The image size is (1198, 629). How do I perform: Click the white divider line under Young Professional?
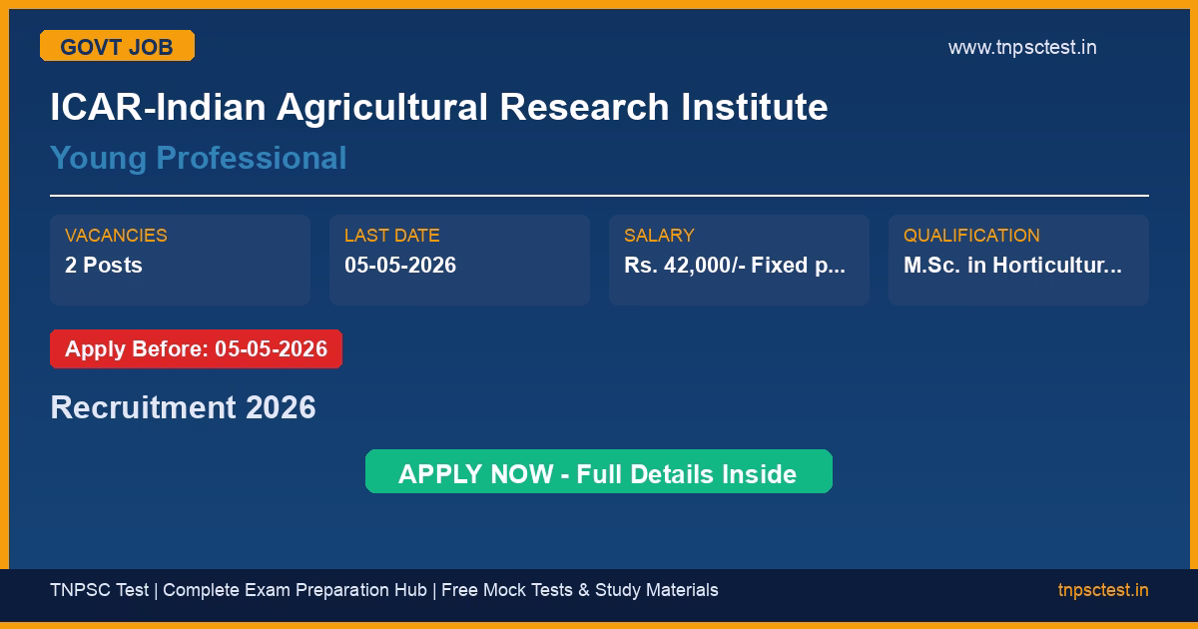(x=599, y=196)
